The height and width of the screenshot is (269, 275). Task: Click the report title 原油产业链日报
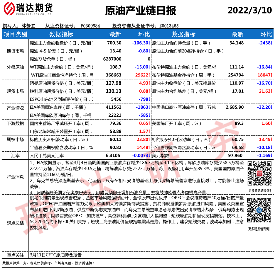point(141,11)
